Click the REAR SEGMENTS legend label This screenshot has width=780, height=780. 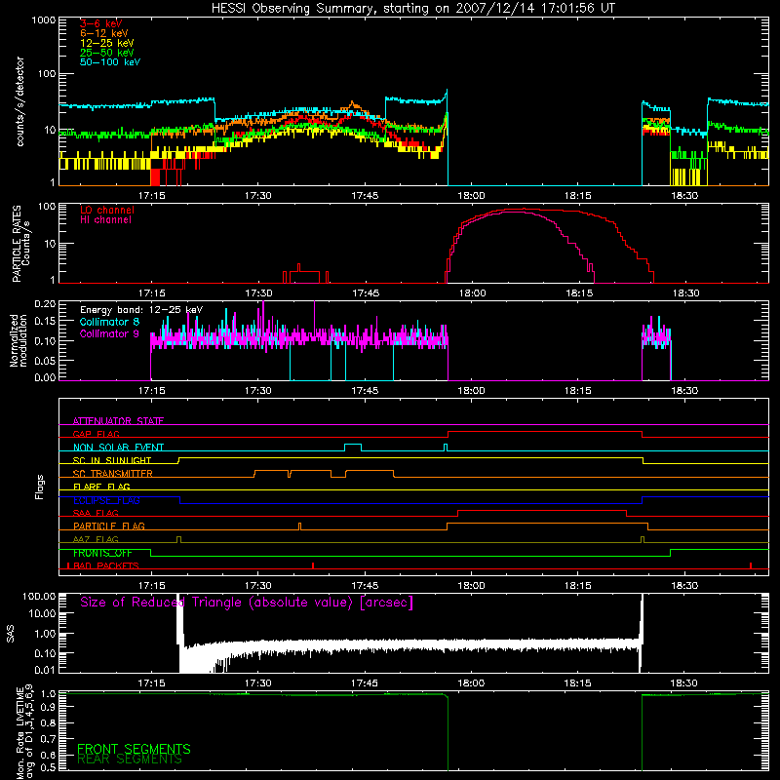(130, 759)
